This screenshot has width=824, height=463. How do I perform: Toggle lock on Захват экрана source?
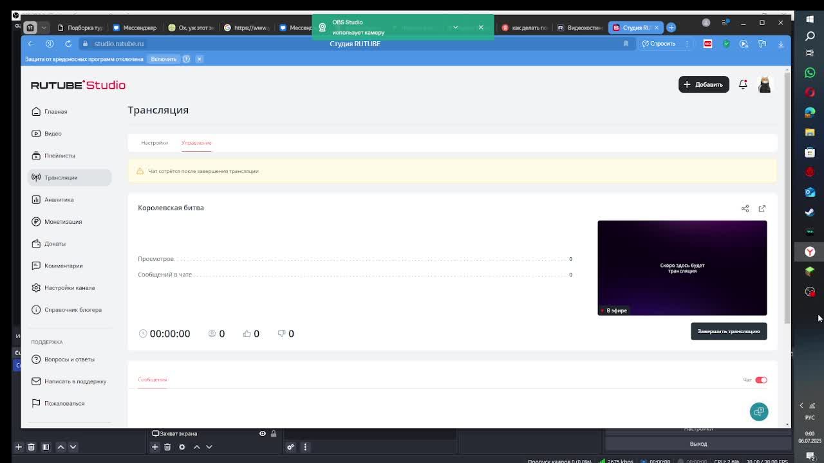click(274, 433)
